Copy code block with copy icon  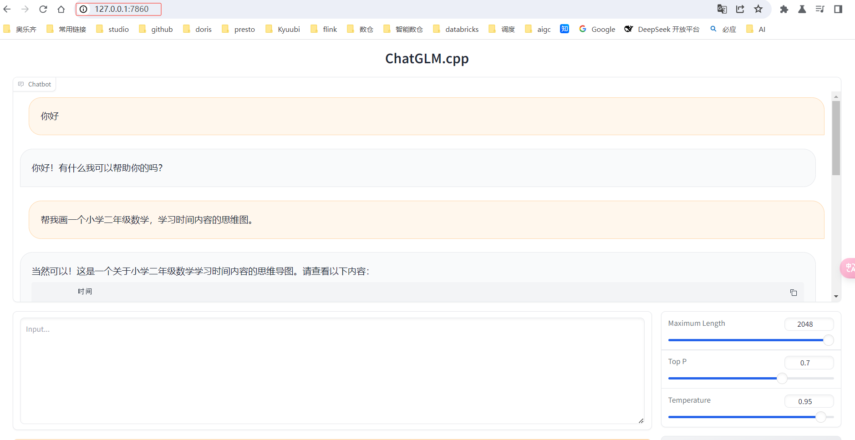click(794, 293)
